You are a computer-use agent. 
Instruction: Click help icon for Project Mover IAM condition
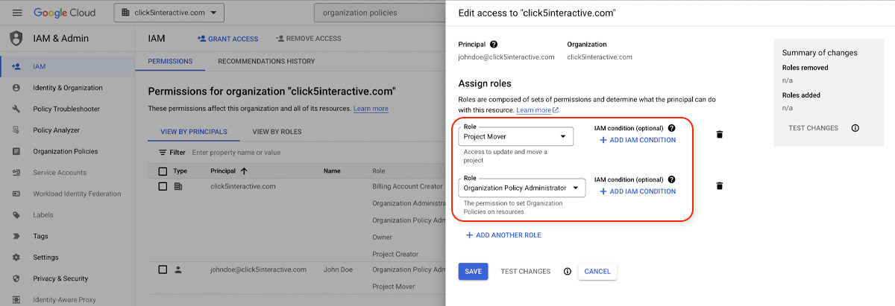(672, 128)
